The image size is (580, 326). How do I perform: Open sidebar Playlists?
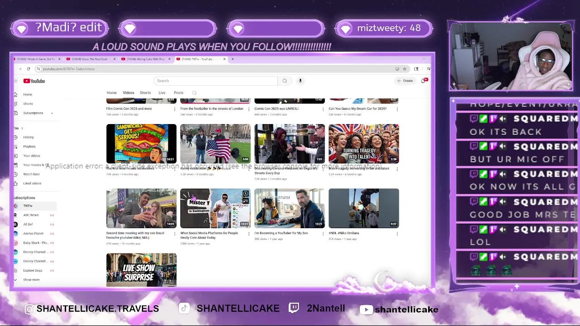click(29, 146)
